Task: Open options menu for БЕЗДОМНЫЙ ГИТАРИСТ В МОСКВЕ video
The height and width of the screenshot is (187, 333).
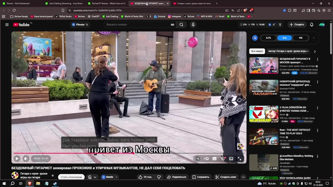Action: point(317,59)
